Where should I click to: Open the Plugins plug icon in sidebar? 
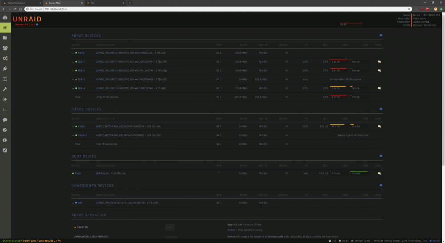[x=5, y=68]
